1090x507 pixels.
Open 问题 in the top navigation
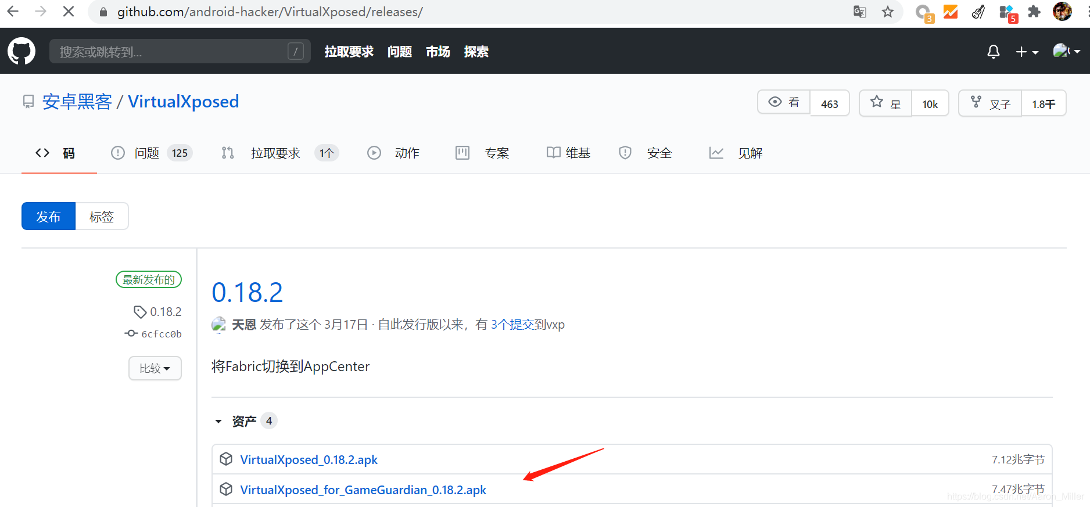(x=400, y=52)
